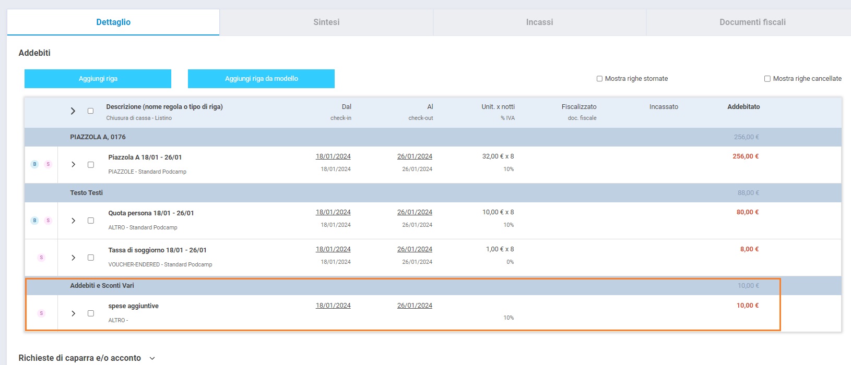851x365 pixels.
Task: Click the blue B badge on Quota persona row
Action: tap(35, 221)
